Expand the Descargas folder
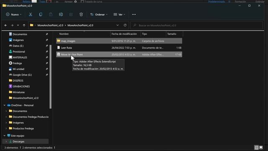The width and height of the screenshot is (268, 151). pos(6,142)
